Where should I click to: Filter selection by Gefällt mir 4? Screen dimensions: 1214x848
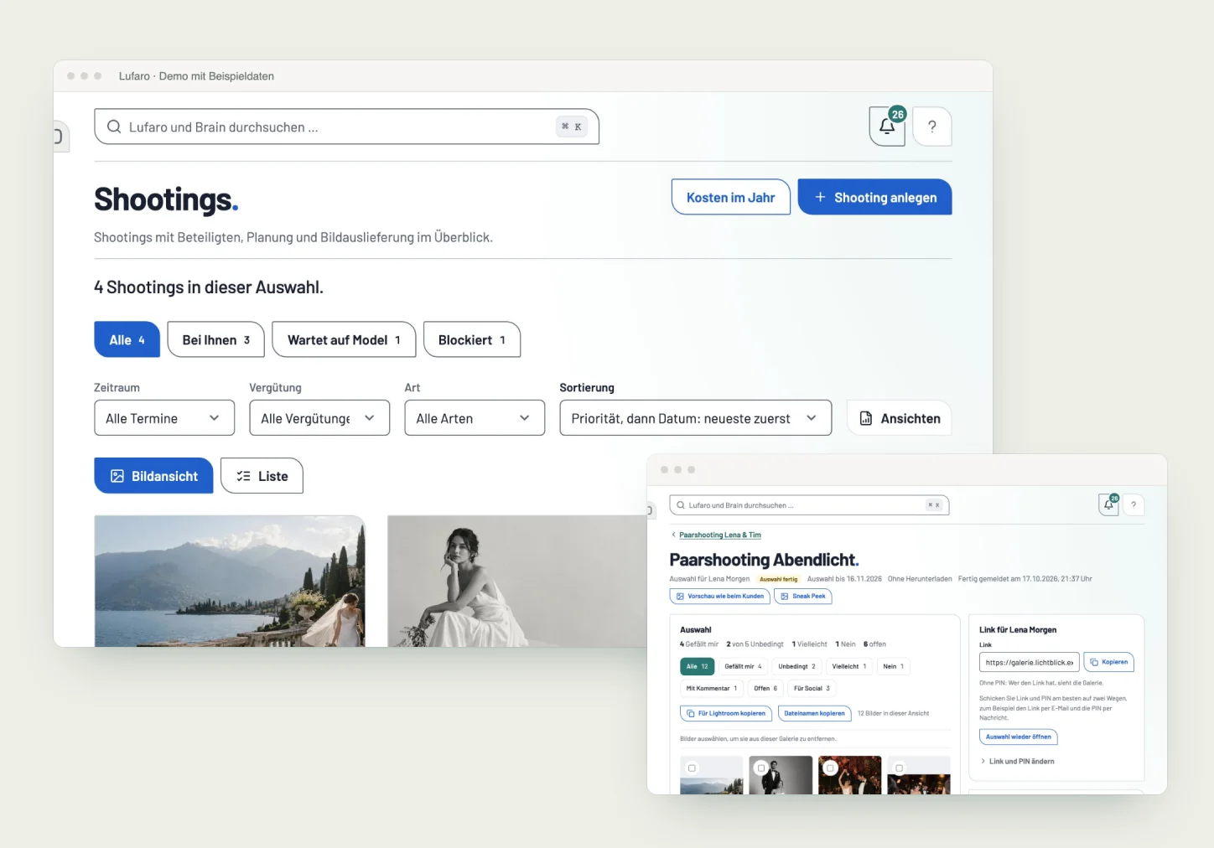[743, 666]
